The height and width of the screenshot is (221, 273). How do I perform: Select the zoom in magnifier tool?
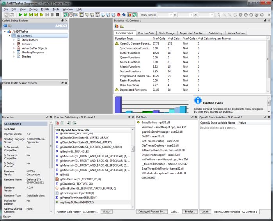[225, 15]
